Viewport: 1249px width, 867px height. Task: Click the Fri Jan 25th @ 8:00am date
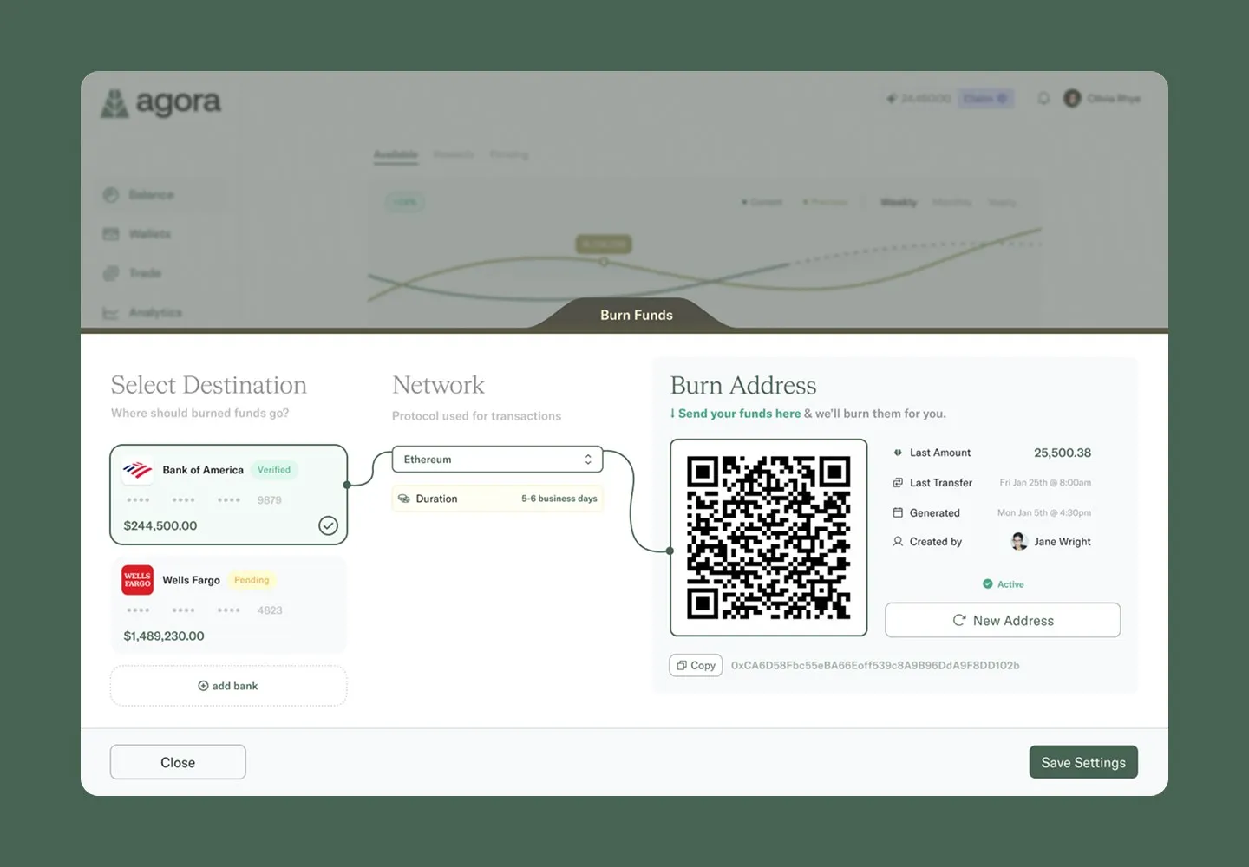tap(1045, 483)
